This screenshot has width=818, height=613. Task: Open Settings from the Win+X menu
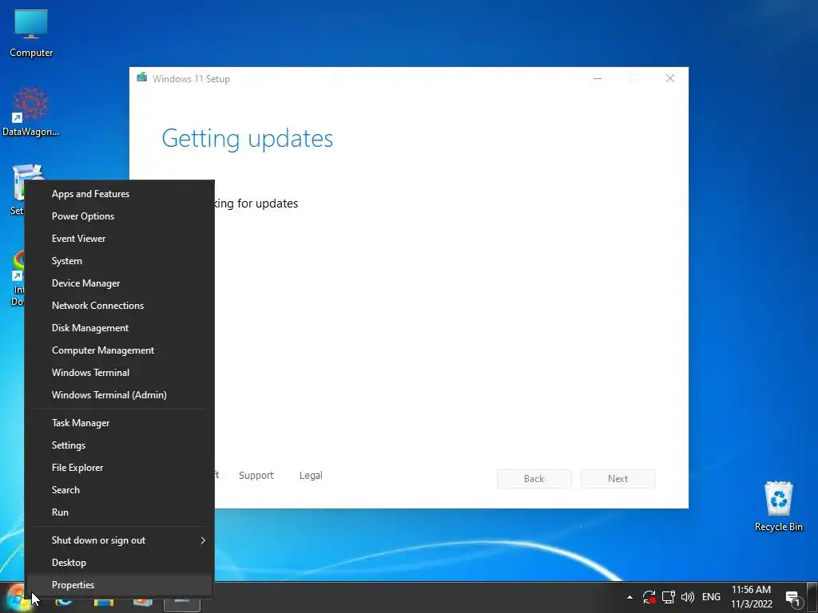pyautogui.click(x=120, y=445)
